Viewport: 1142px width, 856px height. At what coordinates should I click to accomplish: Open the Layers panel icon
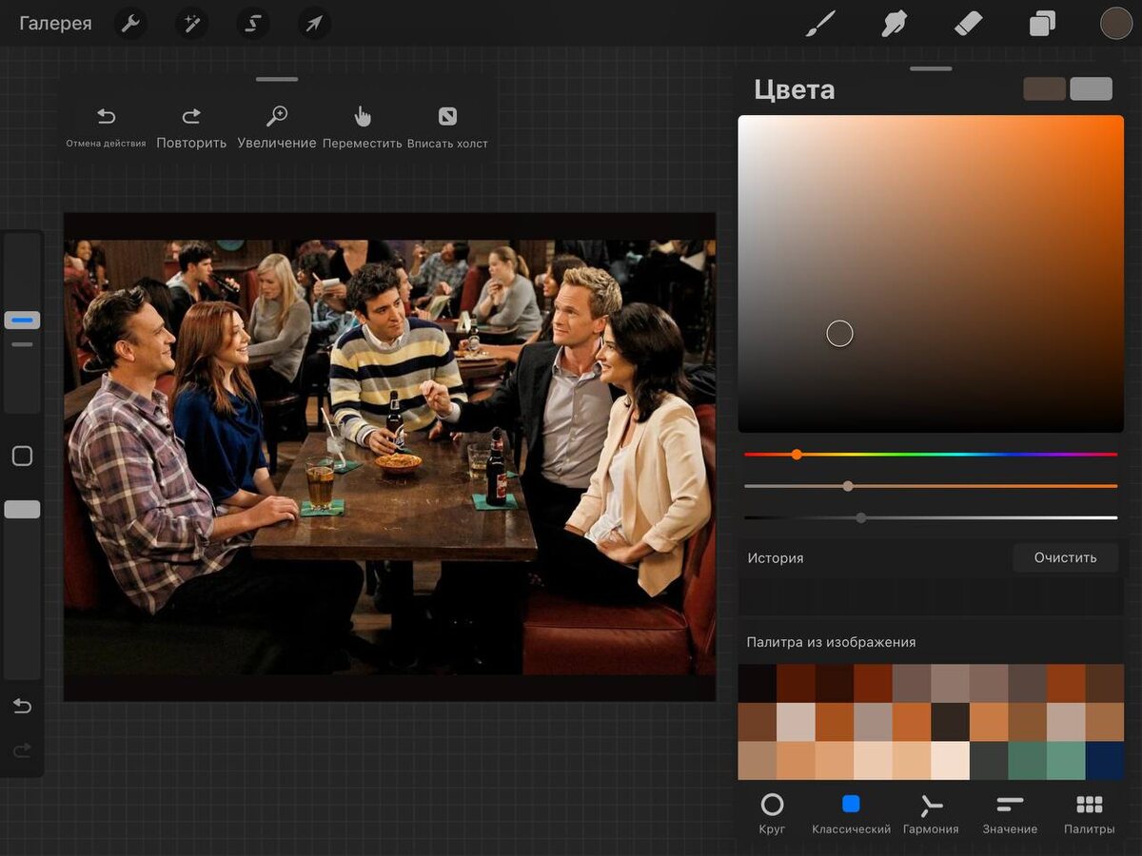(x=1042, y=24)
